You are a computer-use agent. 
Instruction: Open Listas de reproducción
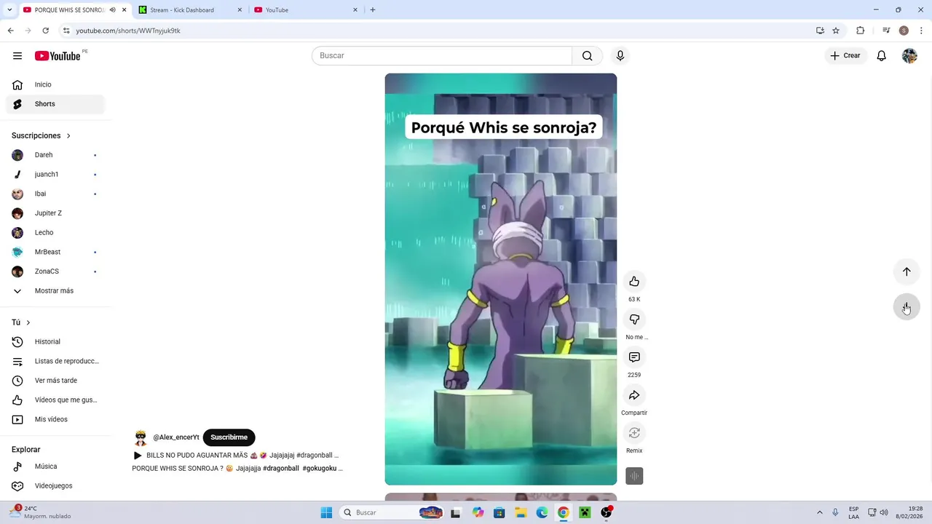coord(55,361)
